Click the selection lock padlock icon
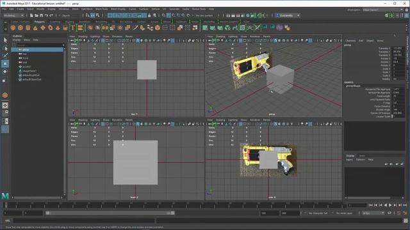 (x=149, y=15)
